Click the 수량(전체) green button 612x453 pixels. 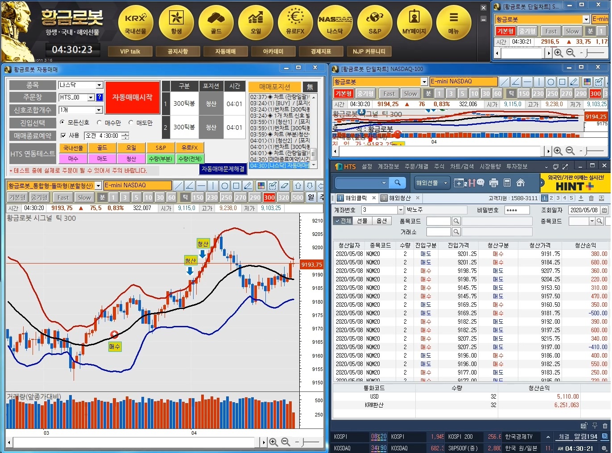coord(190,158)
